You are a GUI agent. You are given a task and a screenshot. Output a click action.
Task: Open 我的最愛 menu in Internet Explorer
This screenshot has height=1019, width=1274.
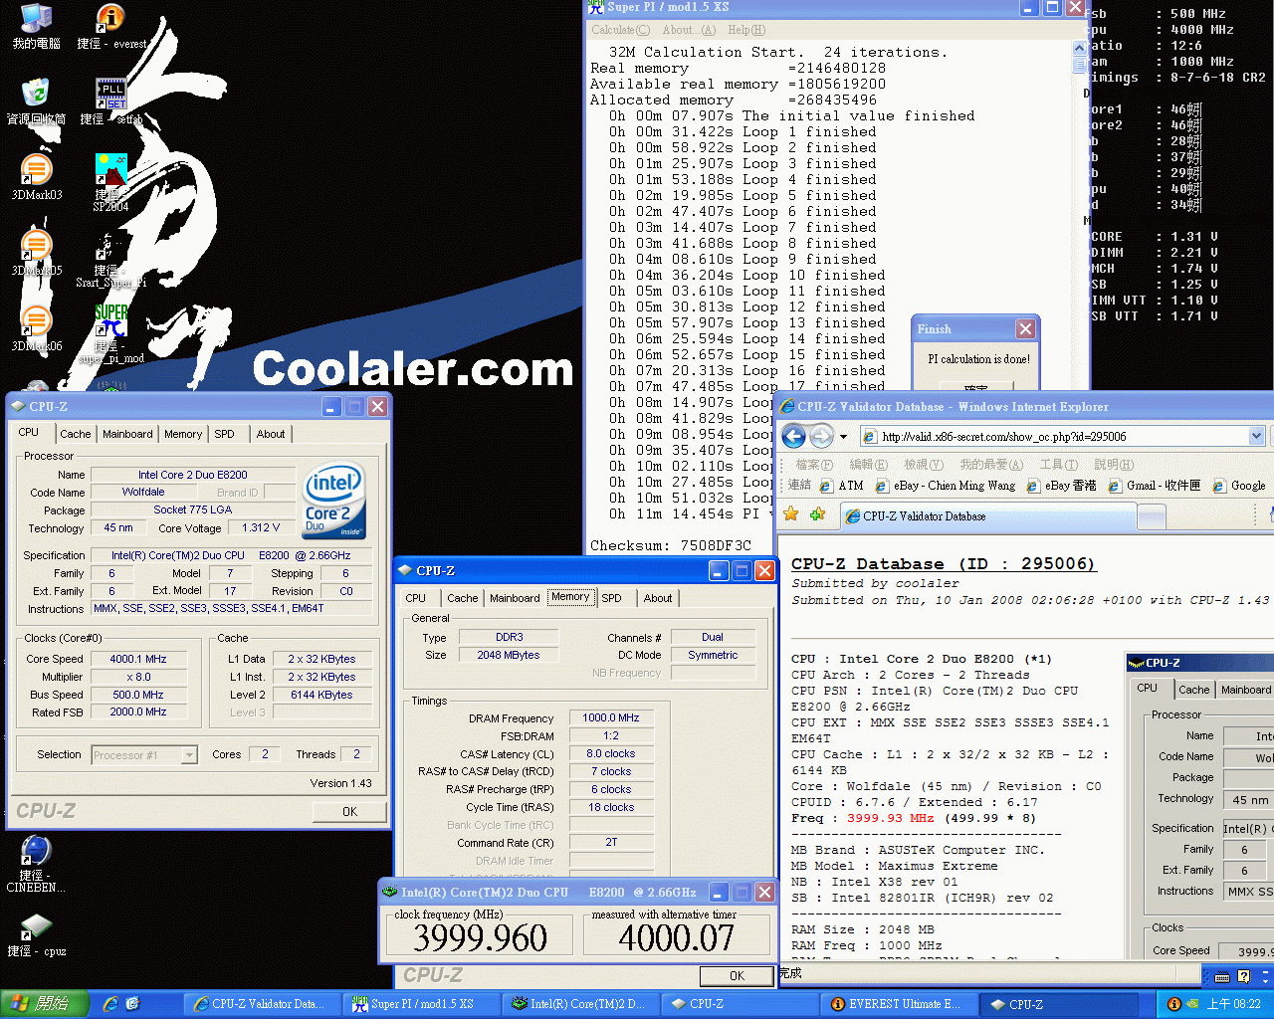(x=990, y=465)
